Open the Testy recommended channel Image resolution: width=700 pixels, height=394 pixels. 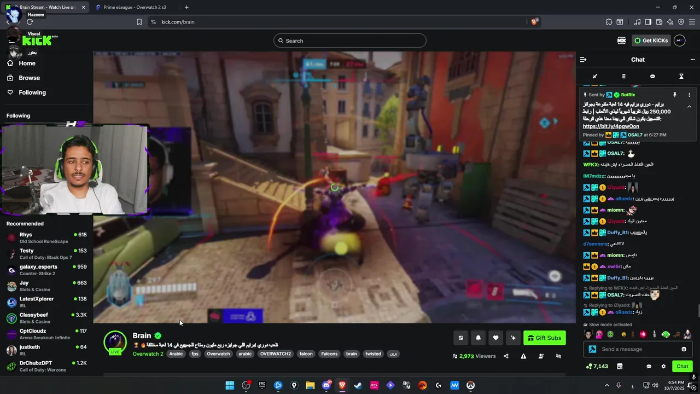pyautogui.click(x=46, y=254)
